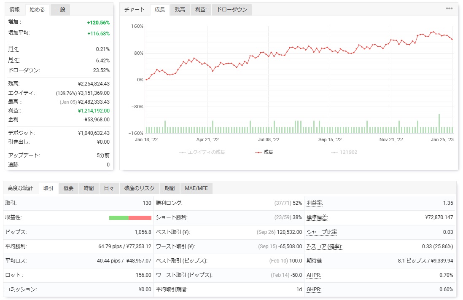Click the 収益性 green-red profitability bar

click(130, 218)
